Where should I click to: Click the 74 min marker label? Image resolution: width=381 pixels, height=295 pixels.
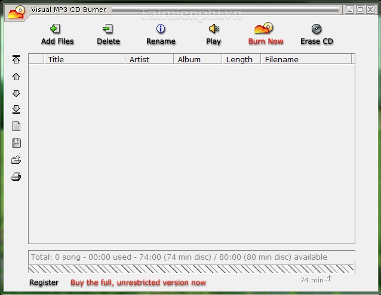pyautogui.click(x=312, y=280)
